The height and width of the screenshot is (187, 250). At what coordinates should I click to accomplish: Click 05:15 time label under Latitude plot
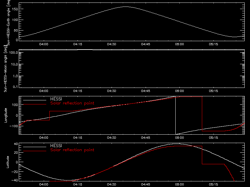[213, 184]
